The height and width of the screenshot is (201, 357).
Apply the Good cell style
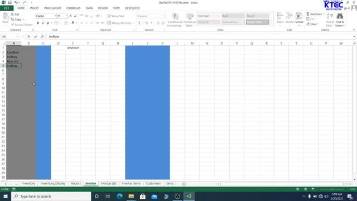tap(258, 16)
